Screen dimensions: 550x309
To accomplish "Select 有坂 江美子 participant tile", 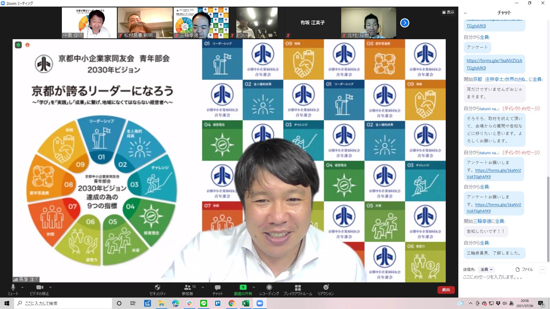I will click(313, 23).
